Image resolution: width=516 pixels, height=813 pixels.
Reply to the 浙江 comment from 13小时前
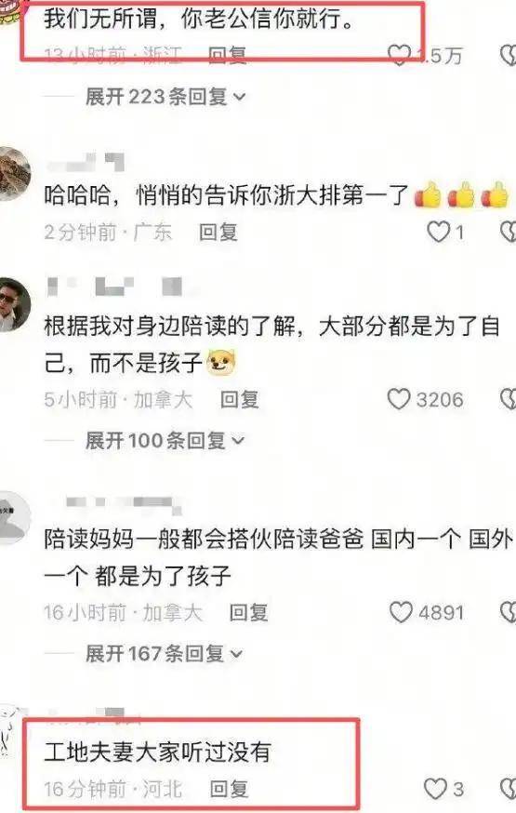click(227, 55)
